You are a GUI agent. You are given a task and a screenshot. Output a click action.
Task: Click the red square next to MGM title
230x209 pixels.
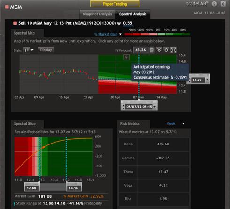[x=7, y=7]
